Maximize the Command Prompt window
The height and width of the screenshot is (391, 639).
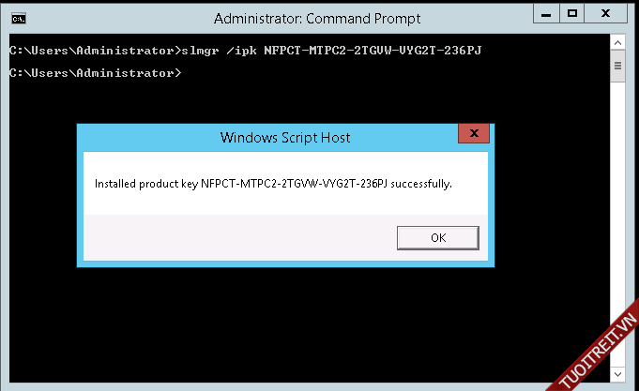click(x=572, y=15)
